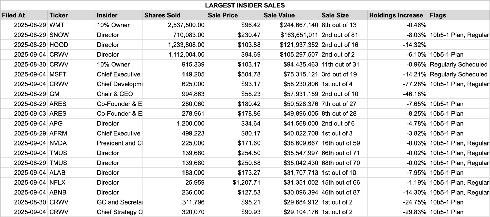490x217 pixels.
Task: Click the 2,537,500.00 shares sold cell
Action: pos(174,25)
